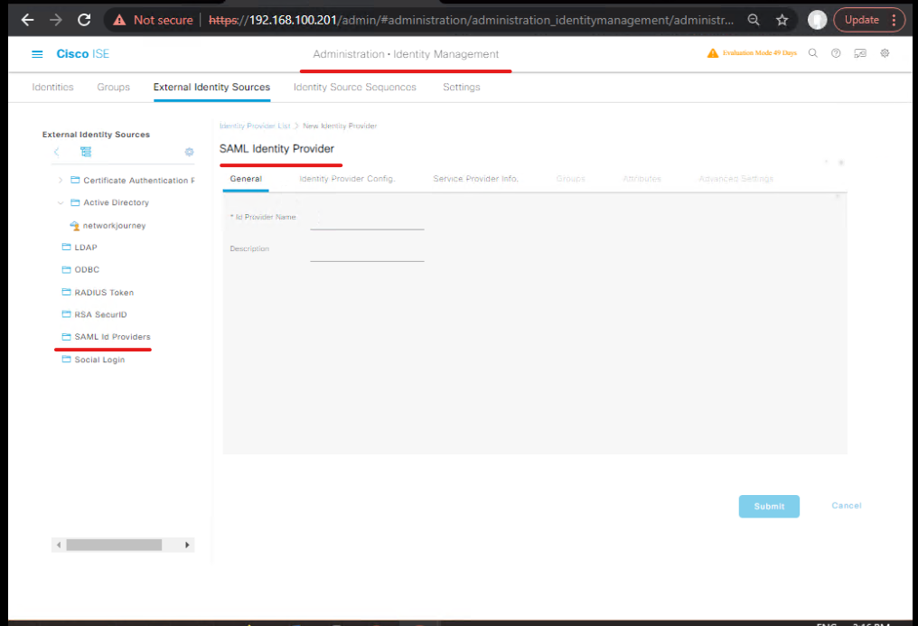This screenshot has height=626, width=918.
Task: Click the browser address bar URL
Action: click(471, 20)
